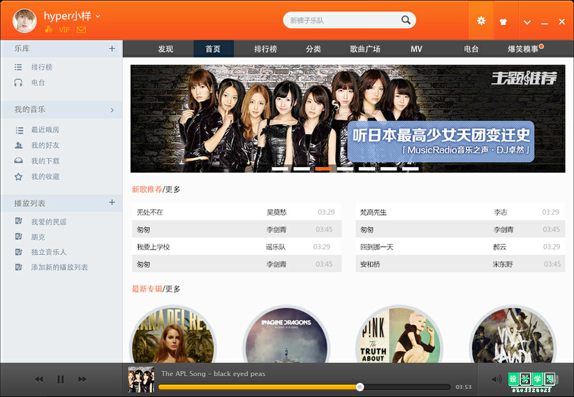Switch to 排行榜 tab in top navigation
This screenshot has width=574, height=397.
265,49
